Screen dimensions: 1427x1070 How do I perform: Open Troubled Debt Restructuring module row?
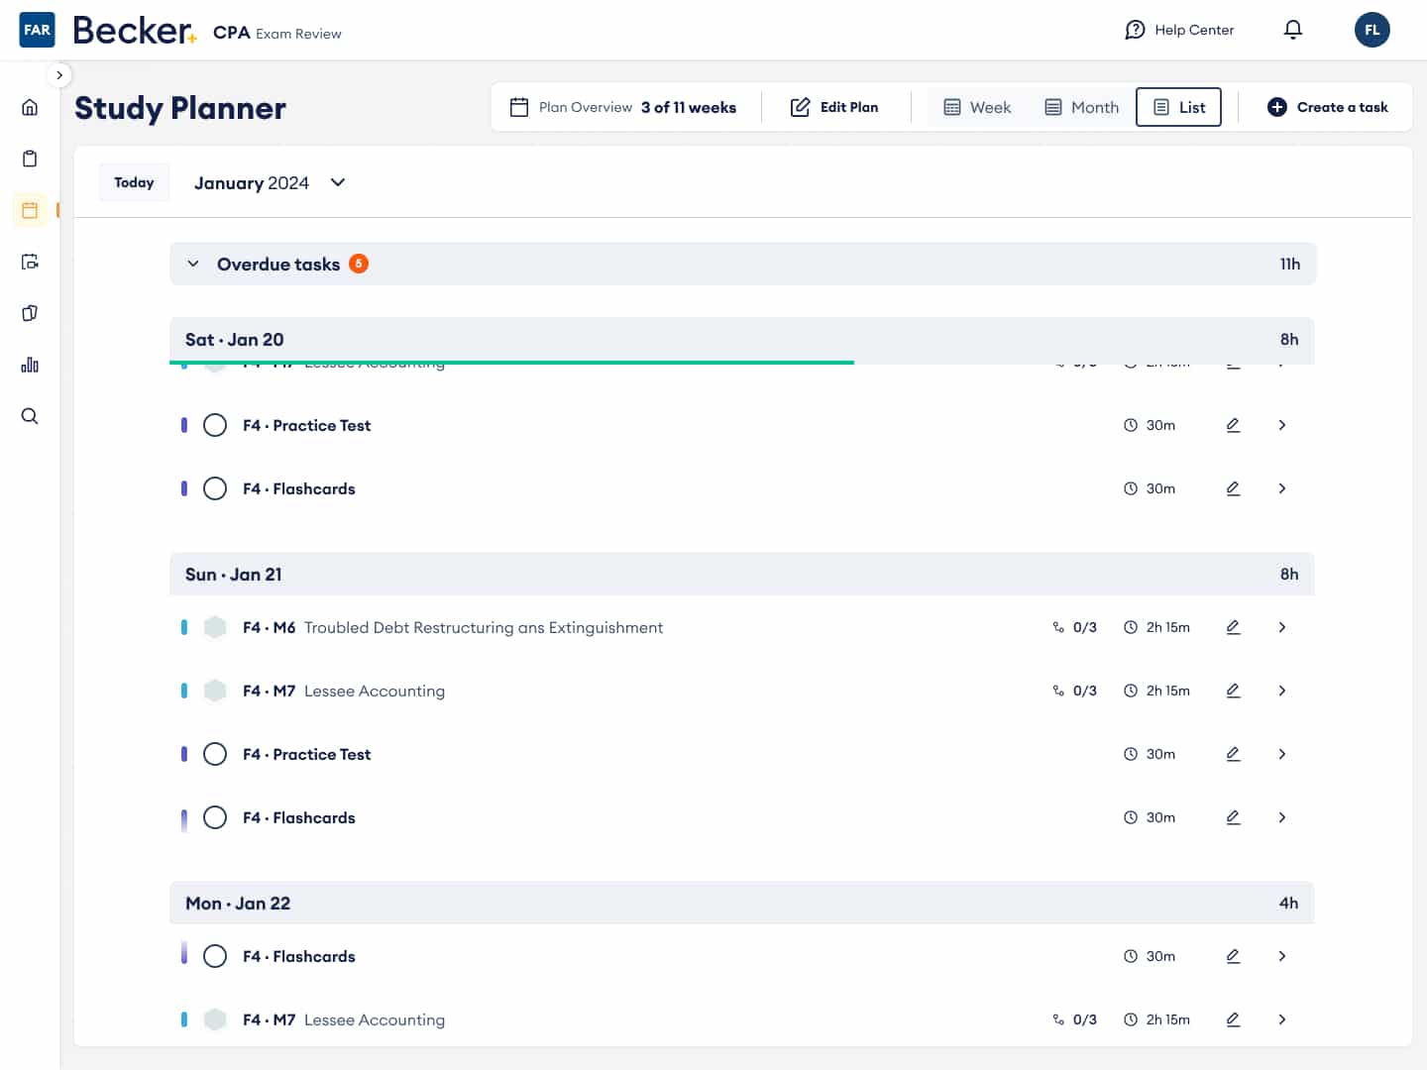(x=1281, y=627)
